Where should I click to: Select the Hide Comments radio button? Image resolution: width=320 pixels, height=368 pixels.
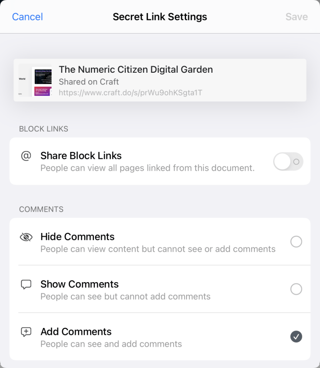296,242
